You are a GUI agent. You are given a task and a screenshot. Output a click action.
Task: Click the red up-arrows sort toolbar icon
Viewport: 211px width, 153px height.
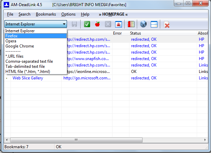(119, 24)
